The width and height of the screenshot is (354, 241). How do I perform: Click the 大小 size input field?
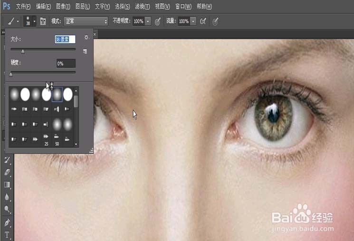click(65, 39)
